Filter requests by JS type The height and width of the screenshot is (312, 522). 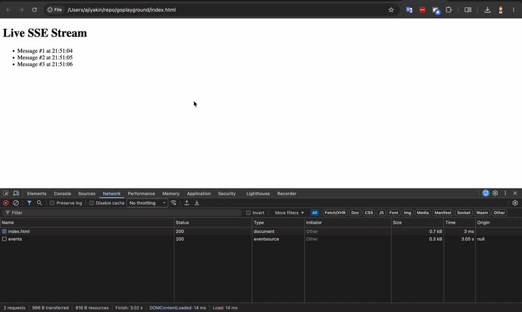(x=381, y=212)
